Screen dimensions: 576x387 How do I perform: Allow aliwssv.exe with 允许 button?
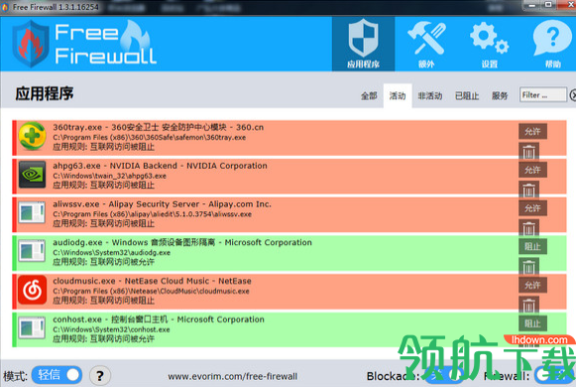(532, 208)
